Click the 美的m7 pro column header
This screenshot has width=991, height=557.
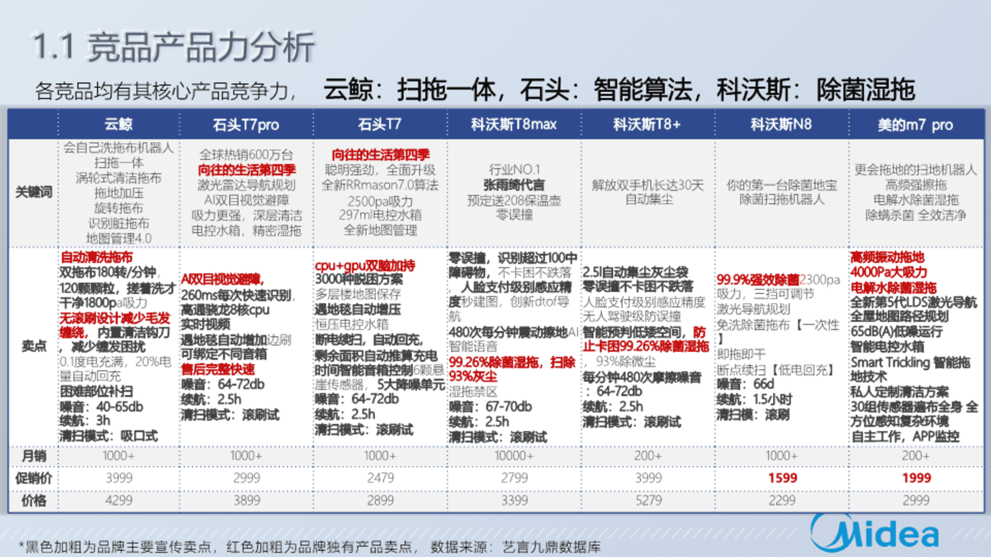(915, 125)
